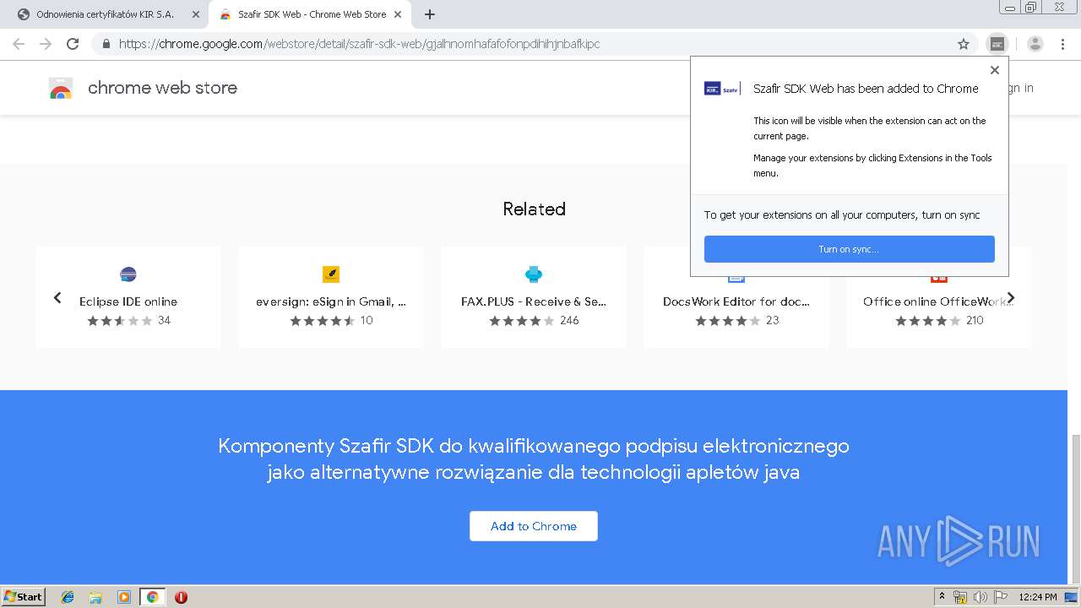Image resolution: width=1081 pixels, height=608 pixels.
Task: Show next related extensions
Action: coord(1011,297)
